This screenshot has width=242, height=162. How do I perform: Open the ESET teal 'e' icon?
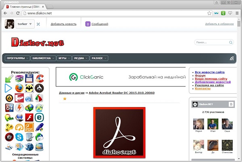point(39,118)
